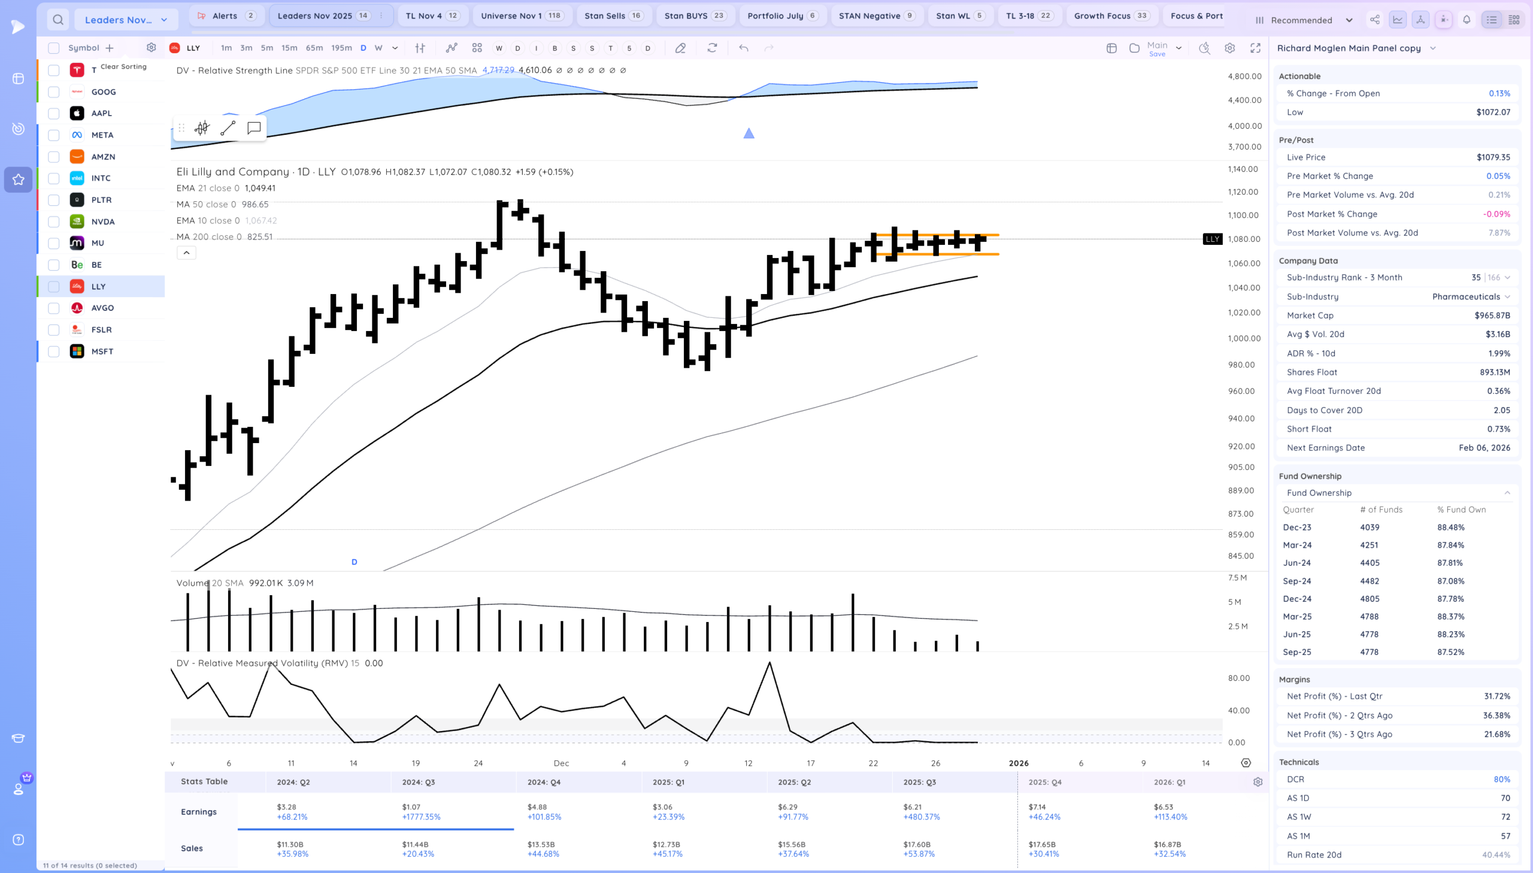Toggle the select-all Symbol checkbox

[x=54, y=48]
